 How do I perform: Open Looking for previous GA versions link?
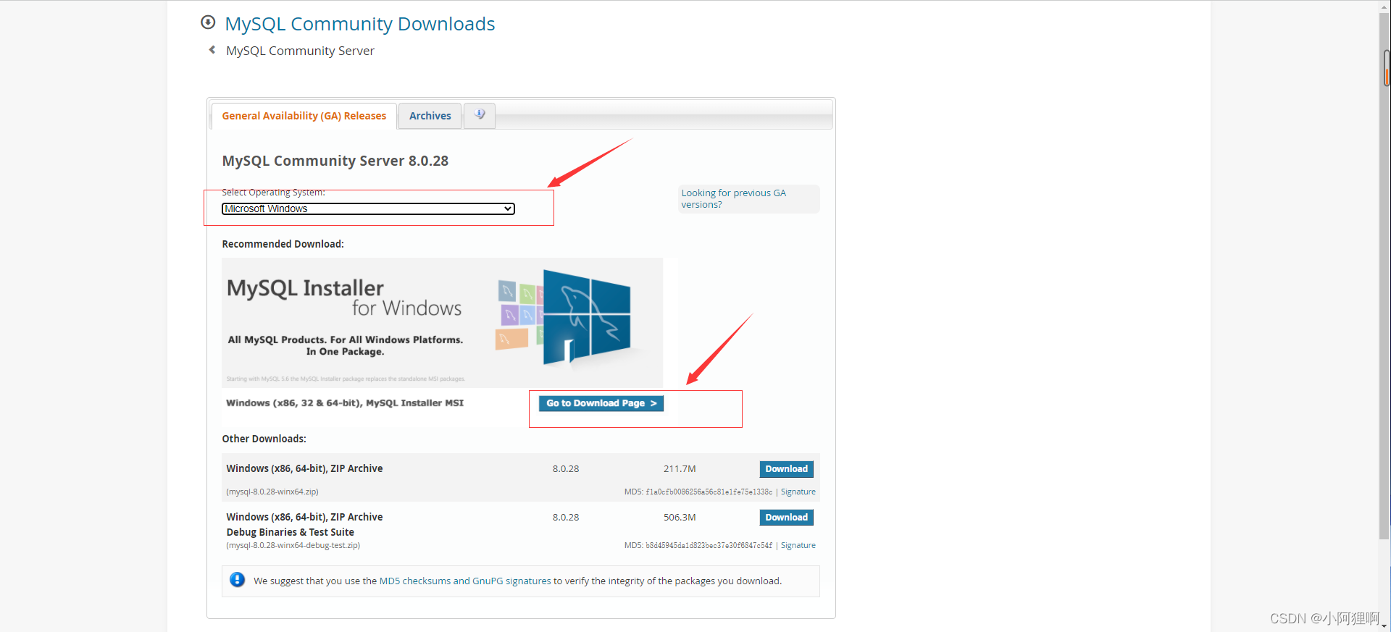point(733,198)
